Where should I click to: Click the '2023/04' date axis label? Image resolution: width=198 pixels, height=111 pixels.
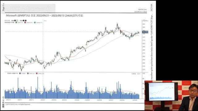[77, 100]
